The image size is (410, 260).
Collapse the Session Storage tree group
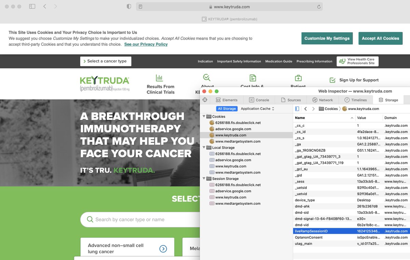pyautogui.click(x=204, y=179)
